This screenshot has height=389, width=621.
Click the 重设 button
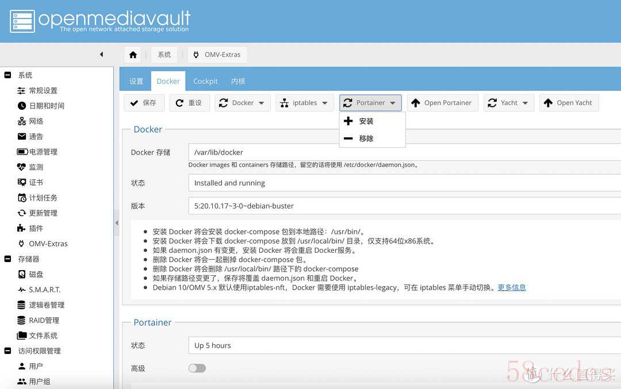coord(189,103)
